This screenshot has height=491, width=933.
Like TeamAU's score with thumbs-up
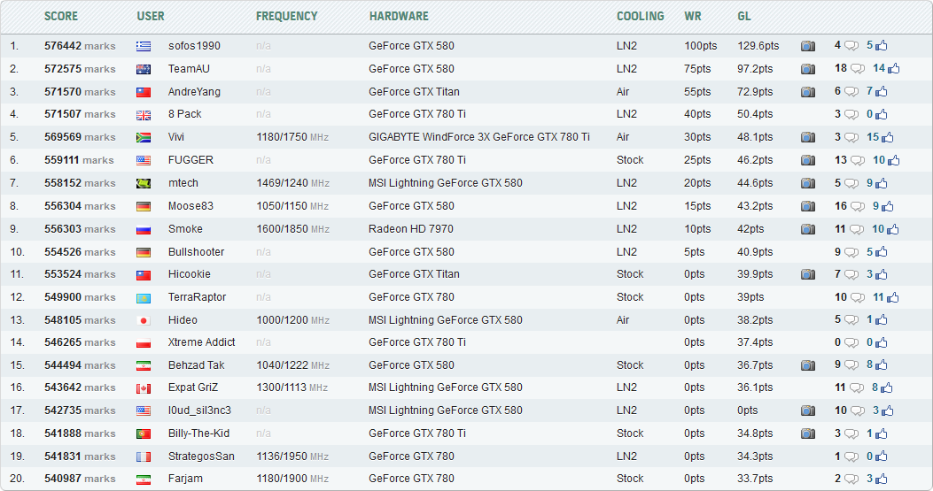(893, 68)
